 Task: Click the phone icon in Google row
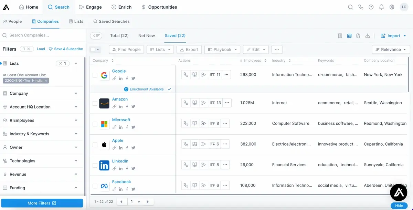click(186, 75)
